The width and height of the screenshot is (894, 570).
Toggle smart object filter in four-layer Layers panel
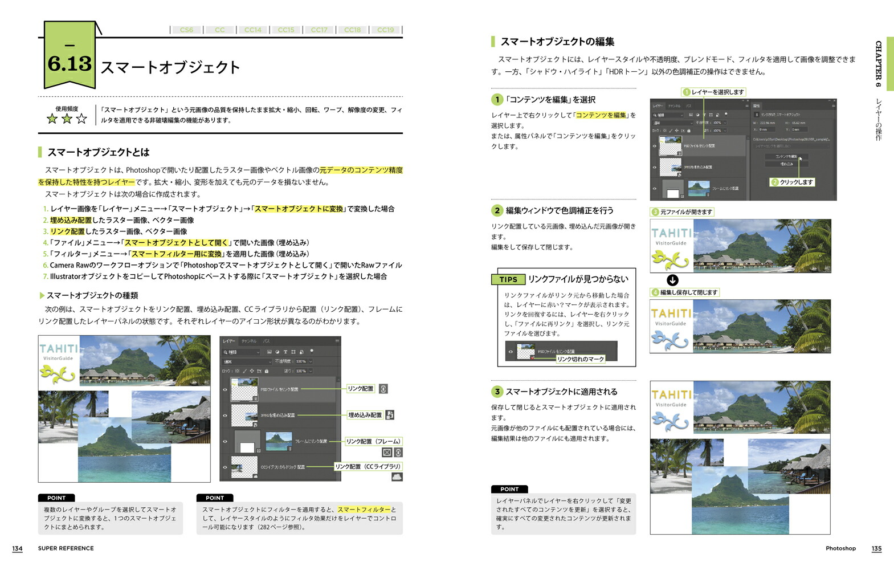coord(301,352)
